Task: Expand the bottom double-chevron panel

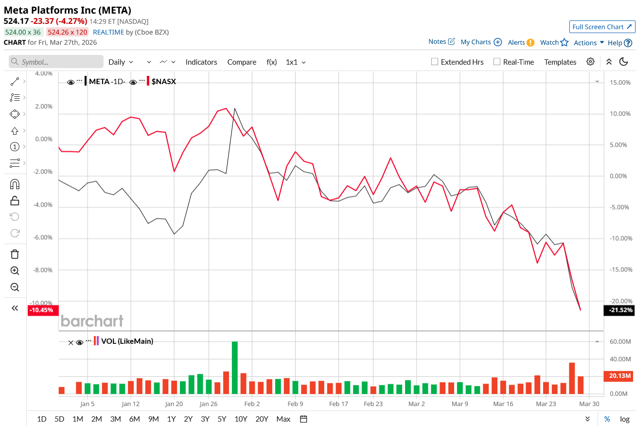Action: coord(588,419)
